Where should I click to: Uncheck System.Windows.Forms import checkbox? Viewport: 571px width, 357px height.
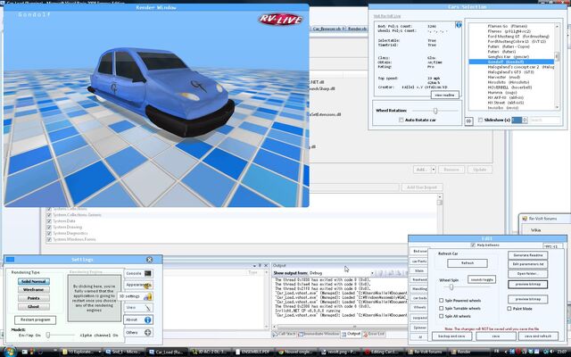click(x=49, y=239)
